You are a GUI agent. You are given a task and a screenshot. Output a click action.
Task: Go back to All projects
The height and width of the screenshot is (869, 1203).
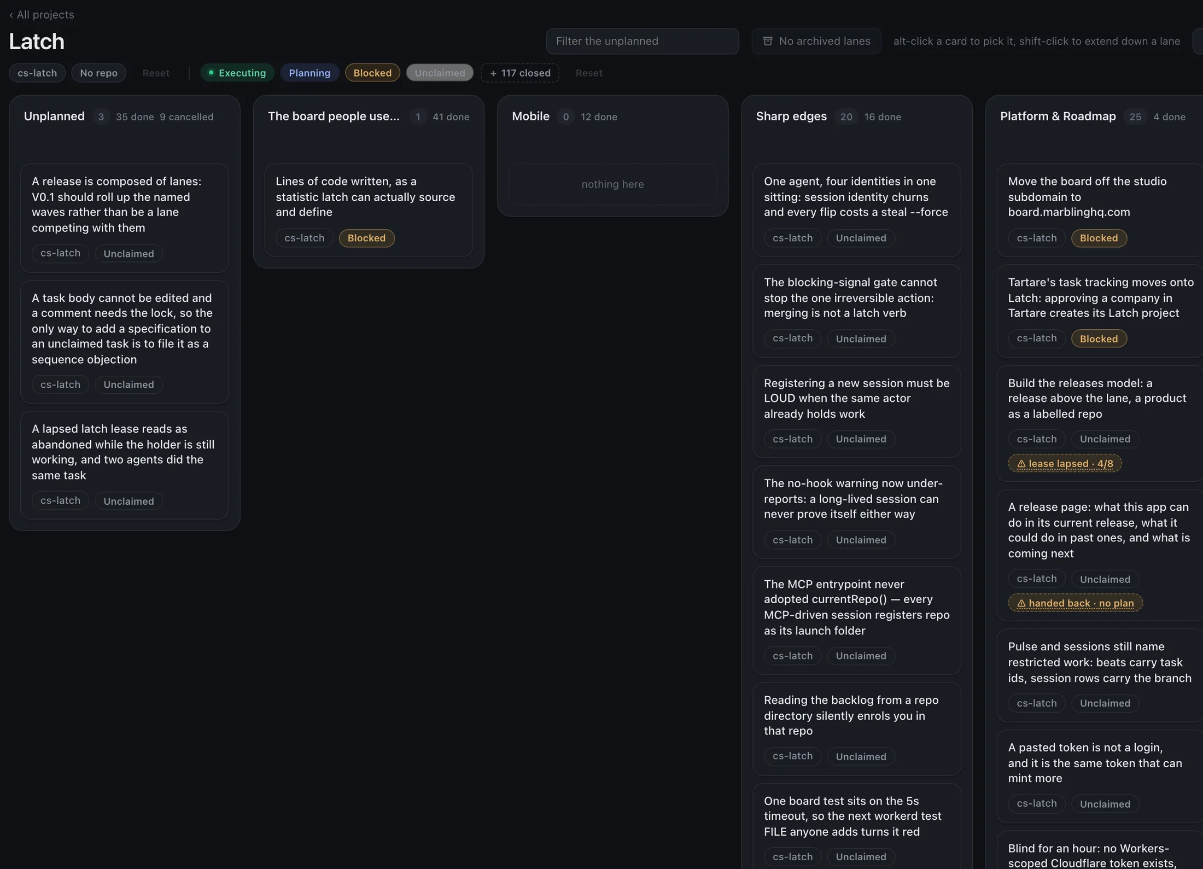click(x=42, y=15)
